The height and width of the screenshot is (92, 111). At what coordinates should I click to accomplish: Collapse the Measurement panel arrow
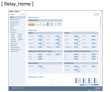97,30
